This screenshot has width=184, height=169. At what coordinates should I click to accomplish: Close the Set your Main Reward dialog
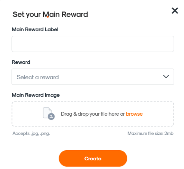click(175, 11)
